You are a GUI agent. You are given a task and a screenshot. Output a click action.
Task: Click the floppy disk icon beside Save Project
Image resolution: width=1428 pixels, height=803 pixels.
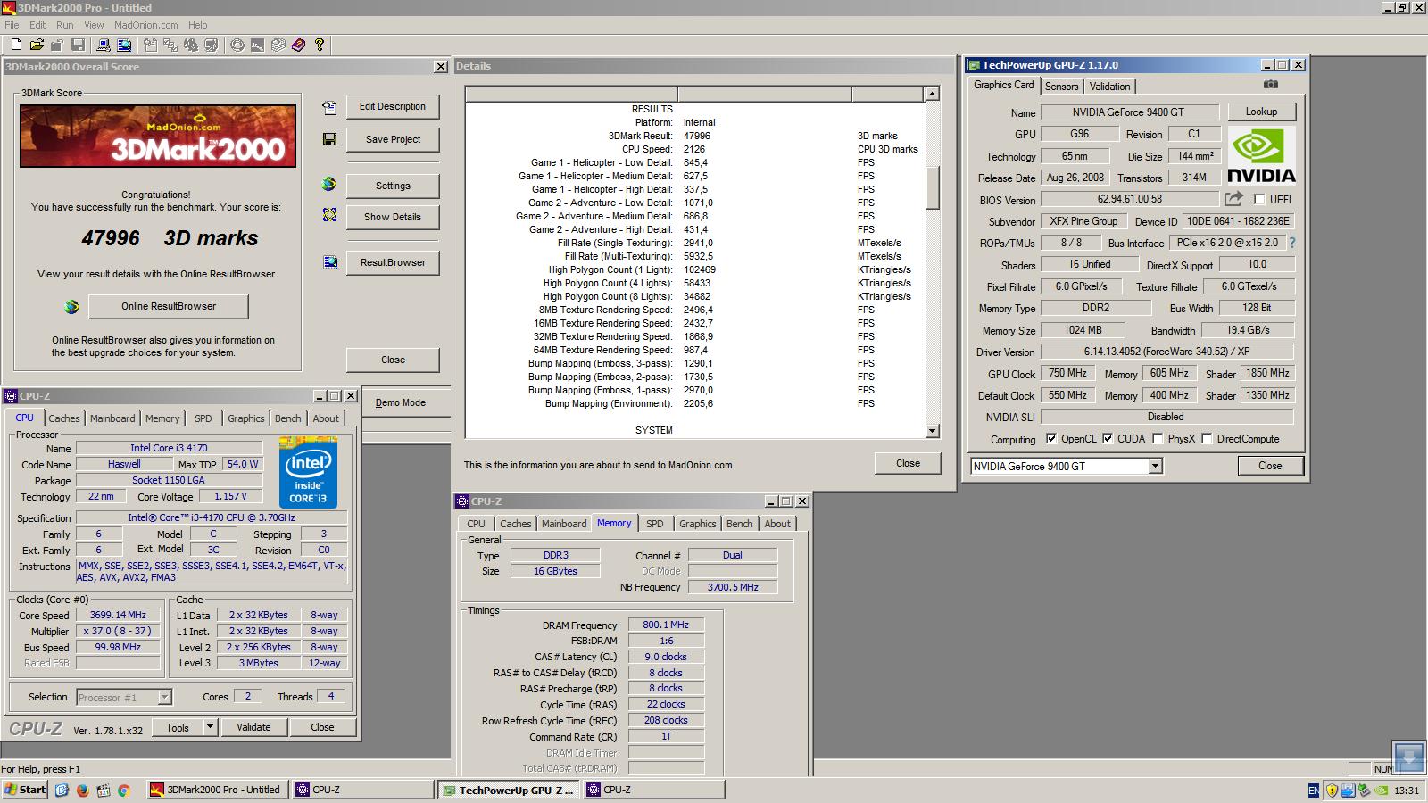(329, 139)
